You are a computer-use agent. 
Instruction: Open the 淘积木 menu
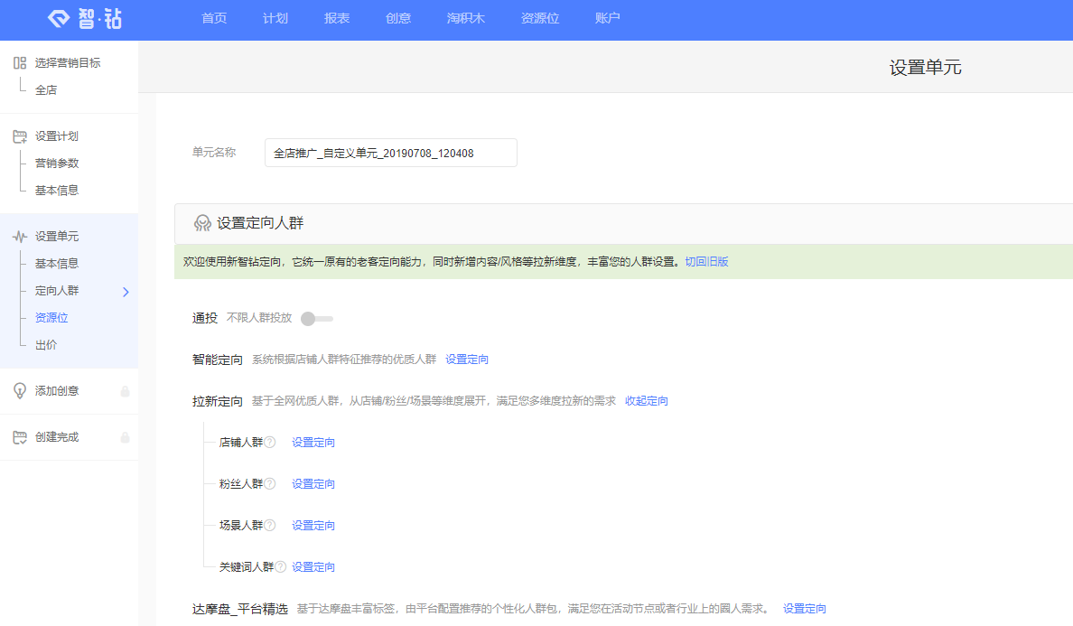(466, 18)
